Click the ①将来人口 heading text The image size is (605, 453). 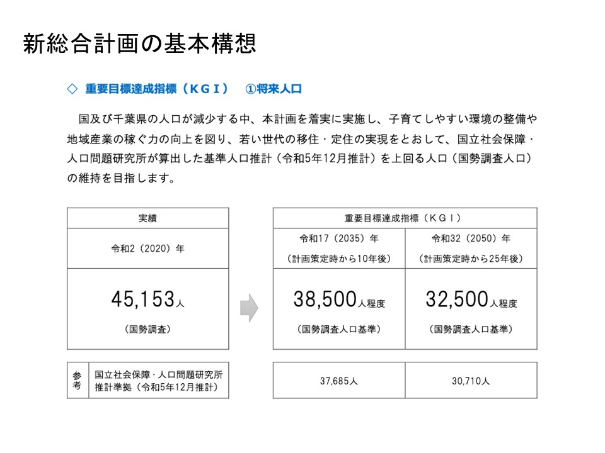pos(274,89)
